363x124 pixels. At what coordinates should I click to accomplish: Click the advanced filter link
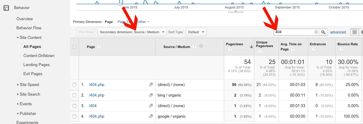tap(338, 32)
